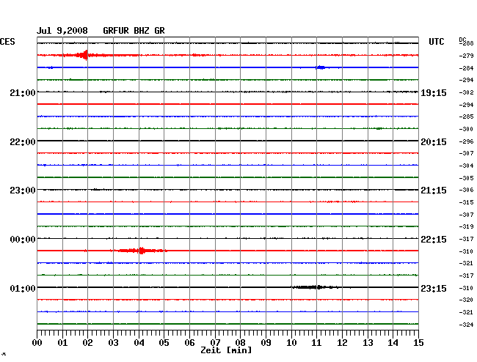This screenshot has width=477, height=362.
Task: Click the DC offset value '-324'
Action: (467, 325)
